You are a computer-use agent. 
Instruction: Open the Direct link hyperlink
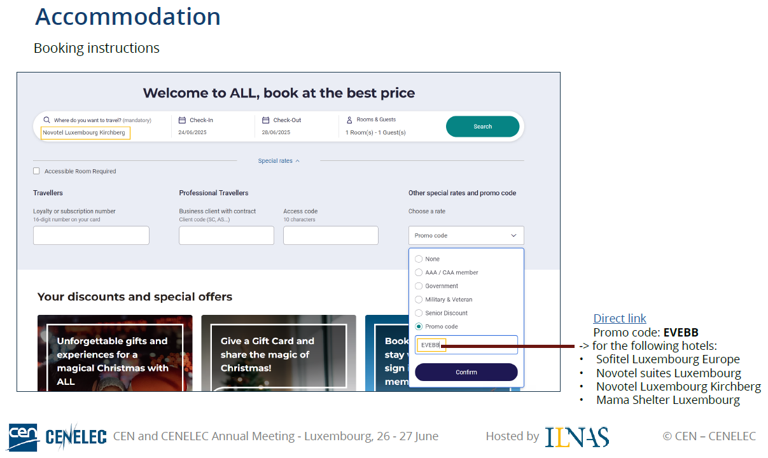pos(619,319)
